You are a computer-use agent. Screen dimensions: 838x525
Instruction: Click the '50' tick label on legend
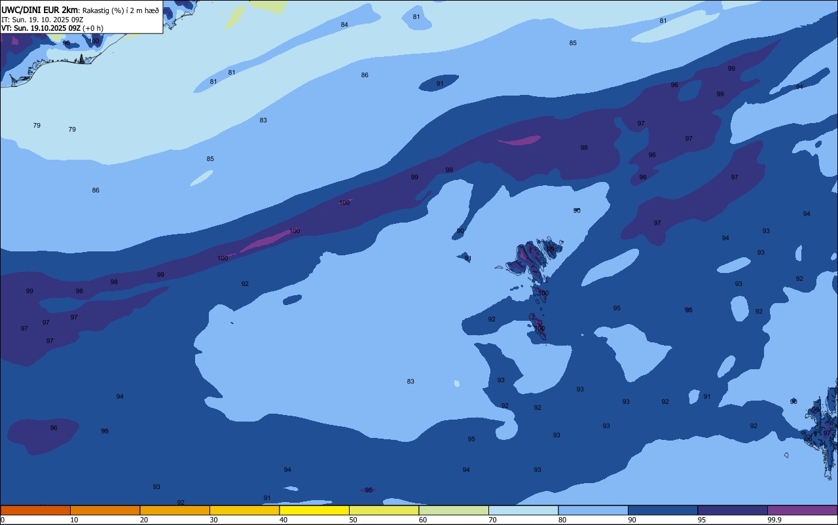(x=353, y=520)
